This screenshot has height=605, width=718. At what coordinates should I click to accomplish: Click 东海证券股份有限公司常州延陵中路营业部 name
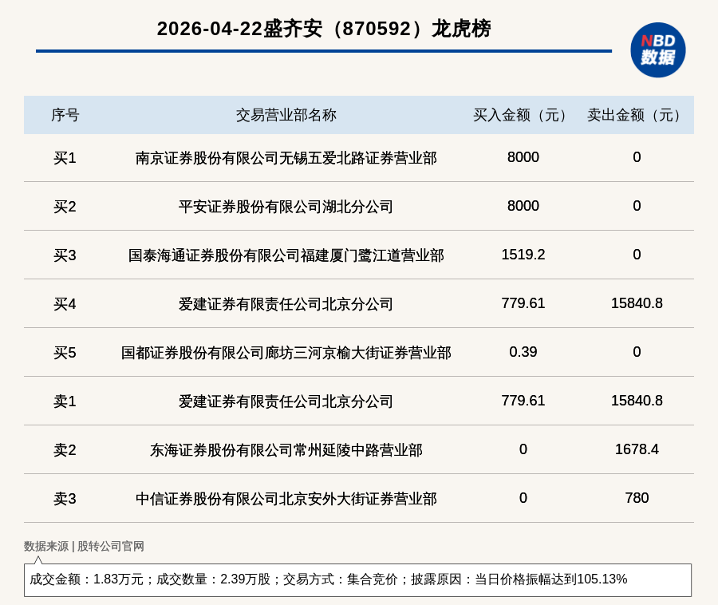click(286, 450)
